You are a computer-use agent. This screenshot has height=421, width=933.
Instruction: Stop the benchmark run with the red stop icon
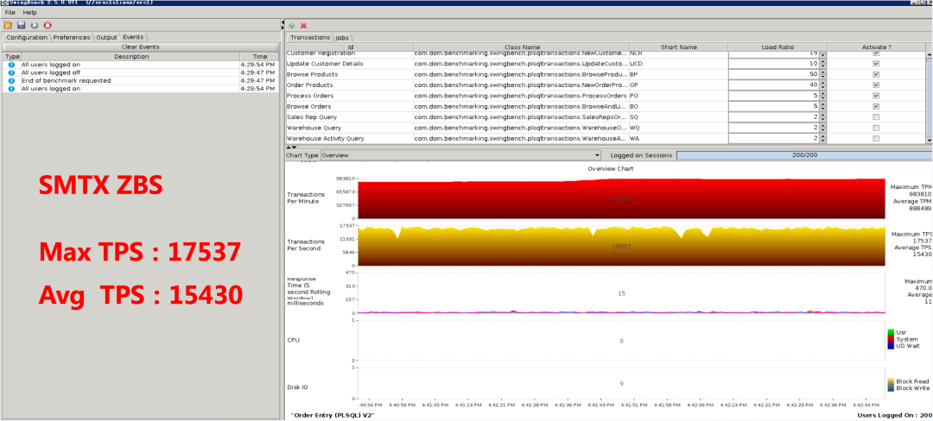(48, 26)
